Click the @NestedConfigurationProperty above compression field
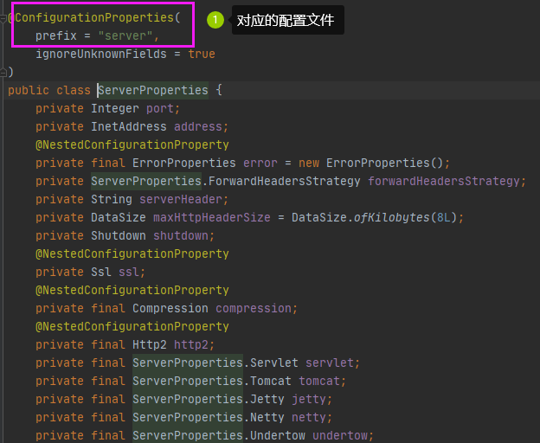540x443 pixels. tap(132, 290)
